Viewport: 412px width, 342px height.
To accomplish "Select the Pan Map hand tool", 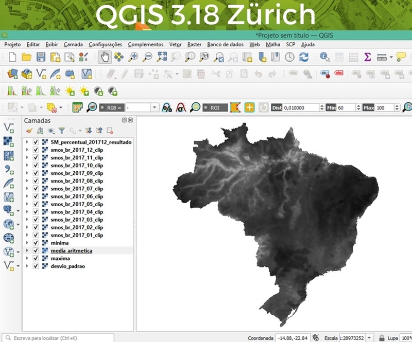I will point(105,57).
